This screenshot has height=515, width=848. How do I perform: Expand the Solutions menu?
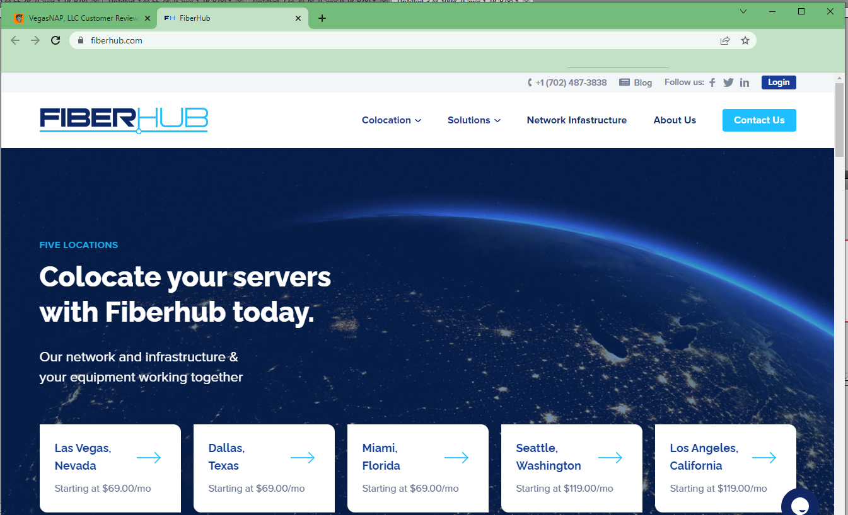tap(474, 120)
